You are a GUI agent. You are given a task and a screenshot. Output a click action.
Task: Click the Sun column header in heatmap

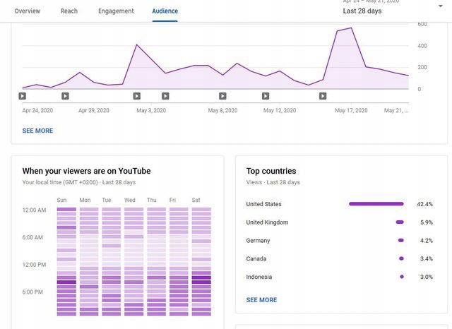click(61, 200)
